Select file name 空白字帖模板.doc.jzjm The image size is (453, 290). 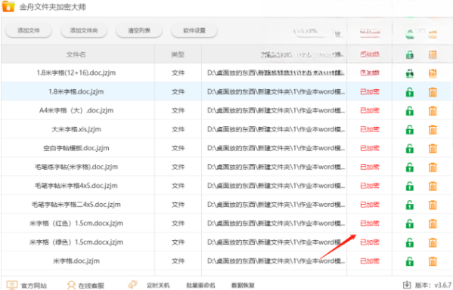click(x=76, y=148)
